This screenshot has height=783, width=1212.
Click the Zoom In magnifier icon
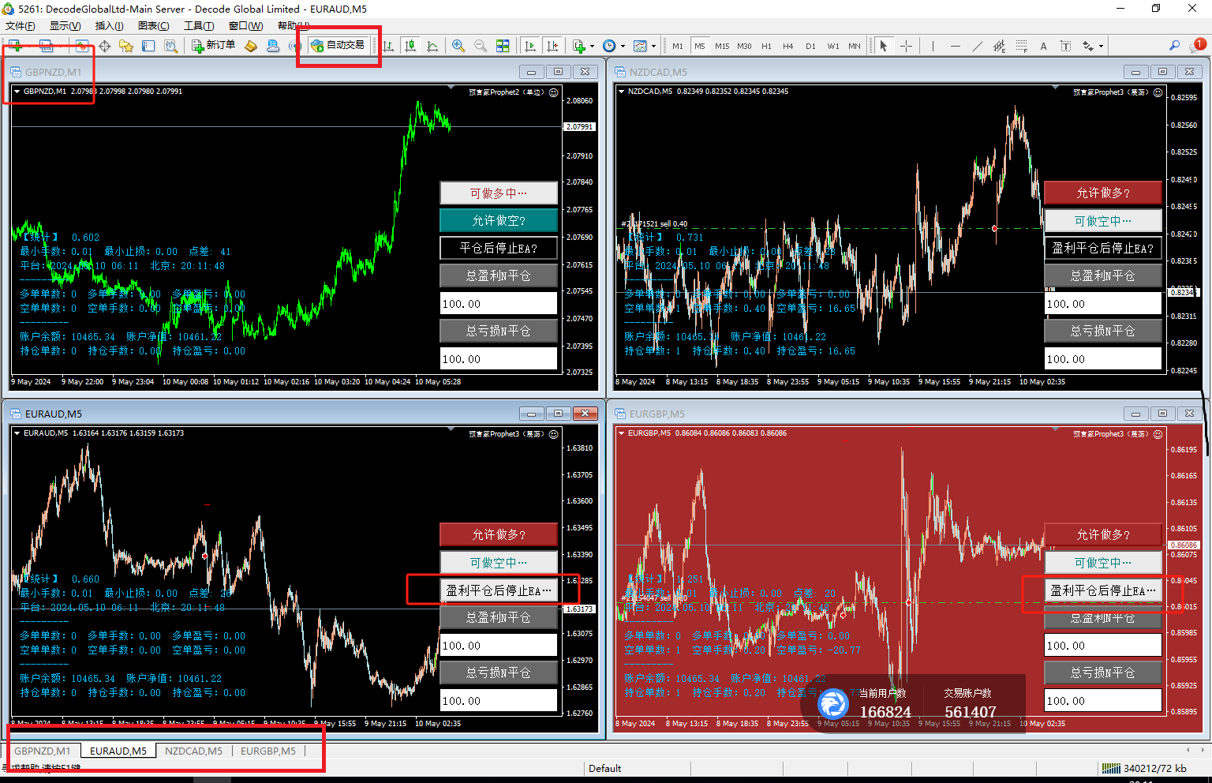coord(458,46)
